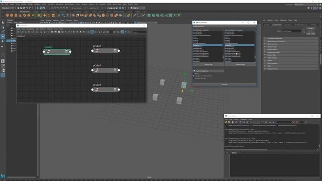Click the Focus button in Attribute Editor
This screenshot has height=181, width=322.
(310, 28)
